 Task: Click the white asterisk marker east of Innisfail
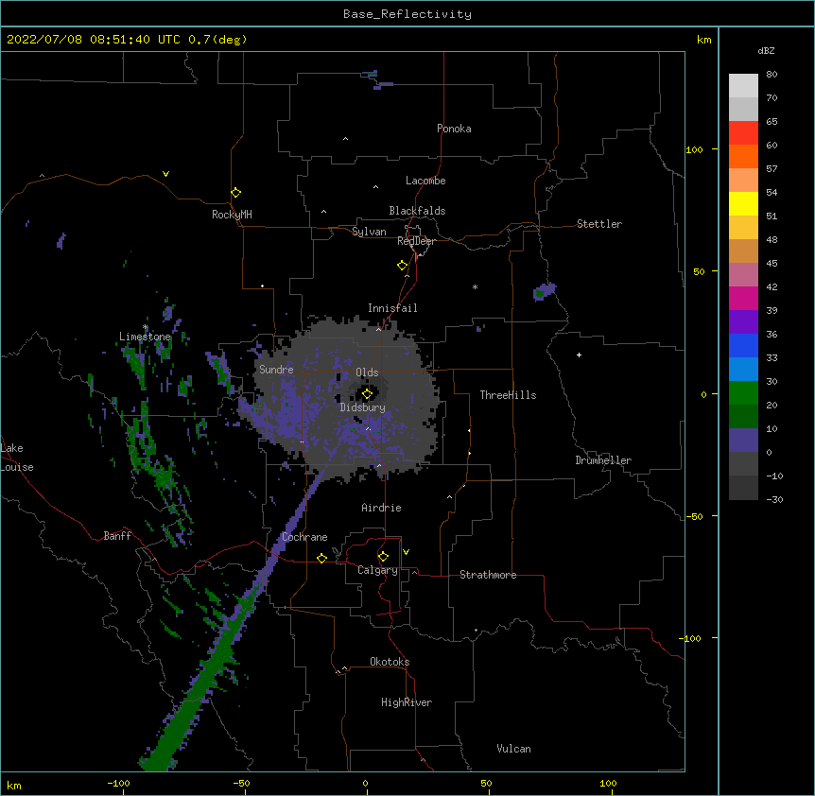(475, 286)
